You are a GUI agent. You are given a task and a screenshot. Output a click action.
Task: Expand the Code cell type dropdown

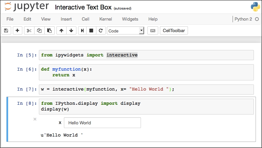[x=125, y=31]
